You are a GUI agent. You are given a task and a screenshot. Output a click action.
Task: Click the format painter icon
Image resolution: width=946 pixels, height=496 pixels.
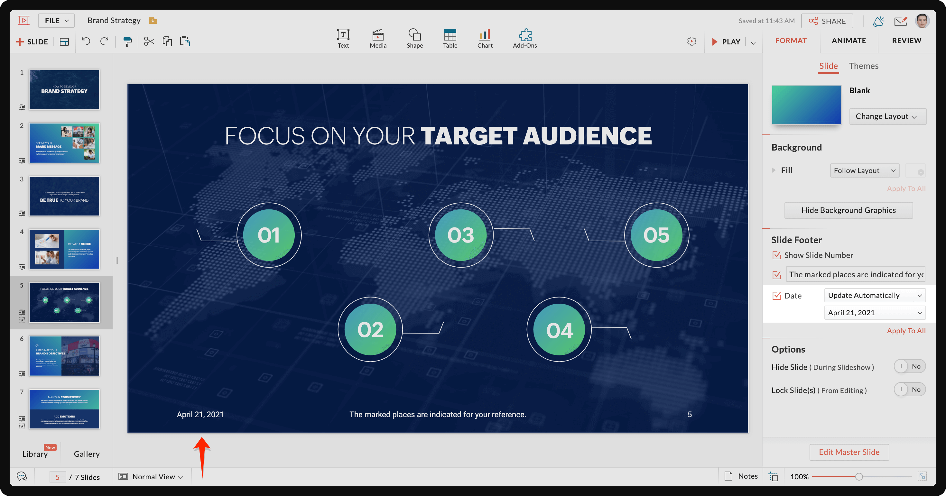(127, 41)
